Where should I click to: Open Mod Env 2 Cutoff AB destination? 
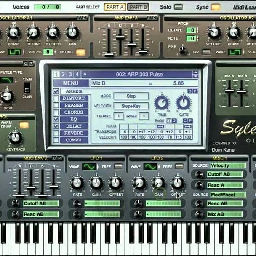(x=41, y=203)
